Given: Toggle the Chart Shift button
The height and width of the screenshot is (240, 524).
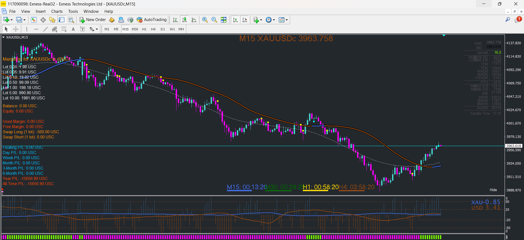Looking at the screenshot, I should click(x=245, y=20).
